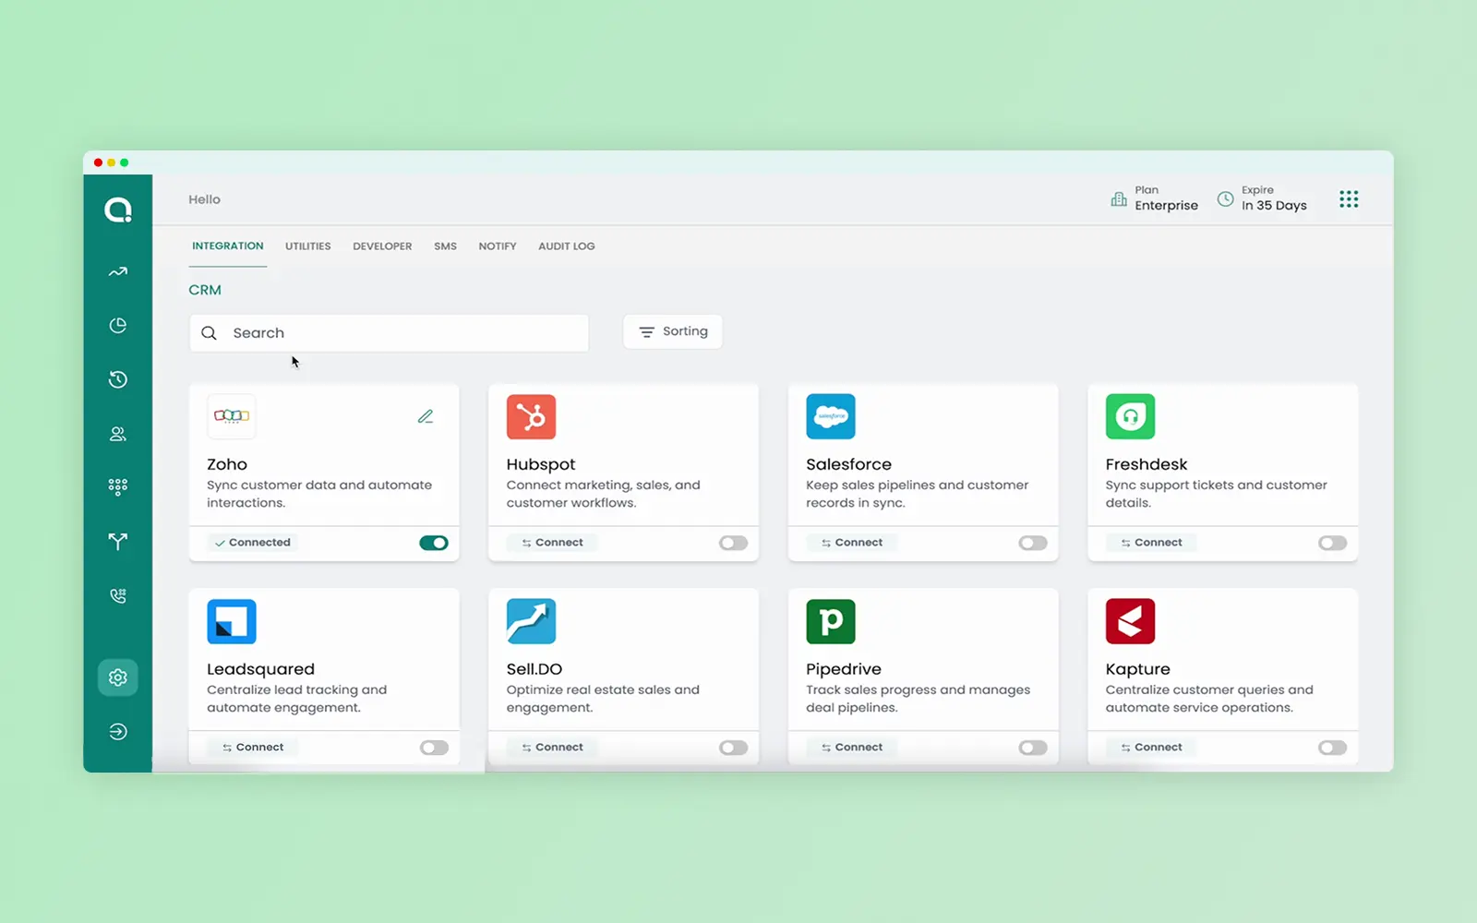Enable the Hubspot integration toggle
The image size is (1477, 923).
[x=733, y=543]
